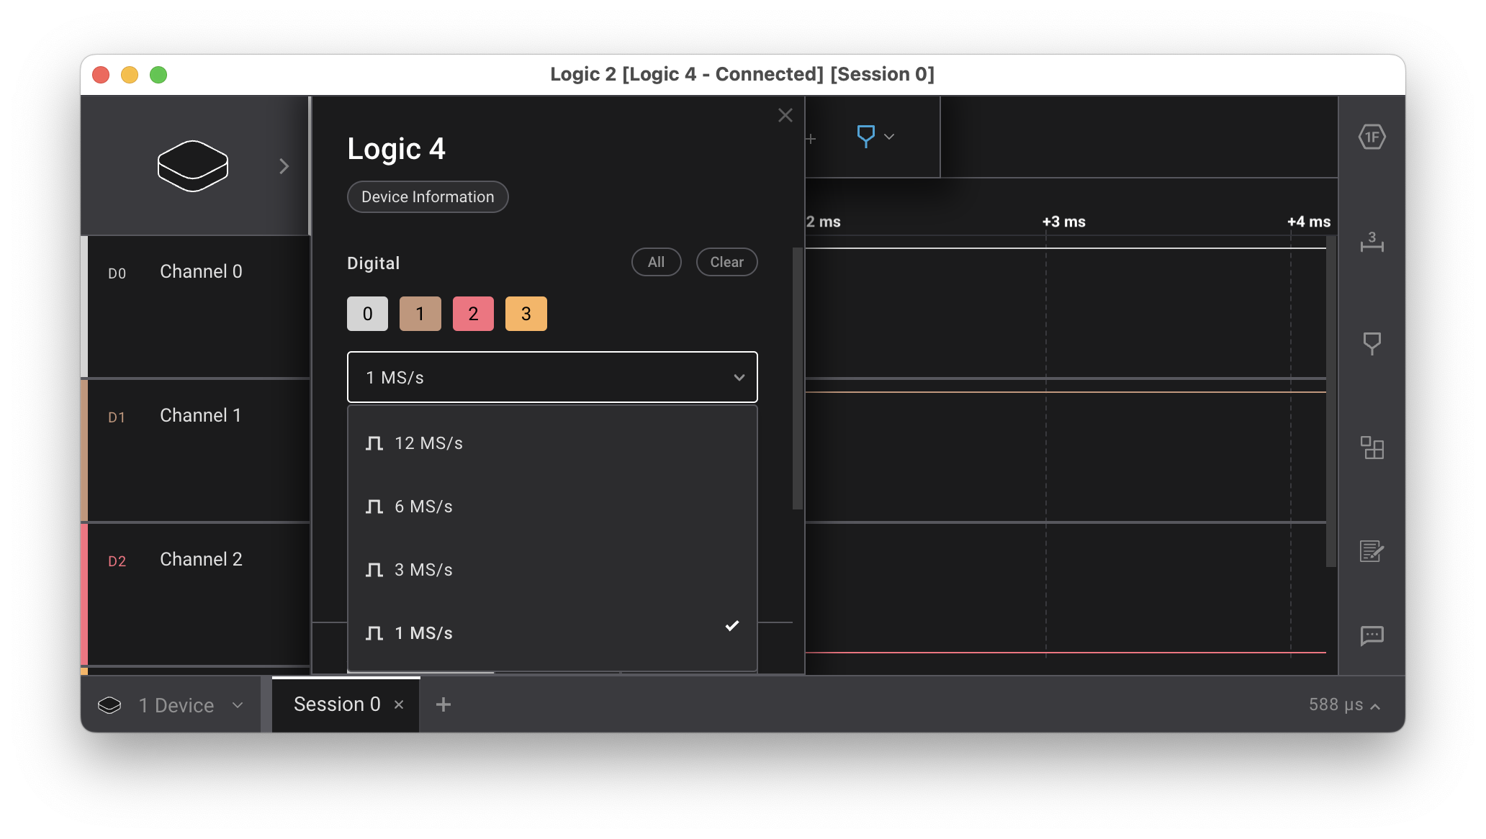The width and height of the screenshot is (1486, 839).
Task: Click the waveform view vertical scrollbar
Action: point(1331,401)
